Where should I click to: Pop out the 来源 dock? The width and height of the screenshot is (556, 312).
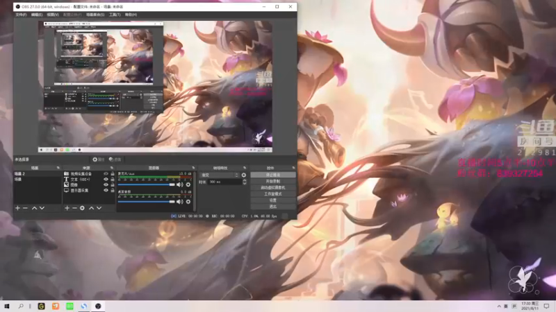(112, 168)
